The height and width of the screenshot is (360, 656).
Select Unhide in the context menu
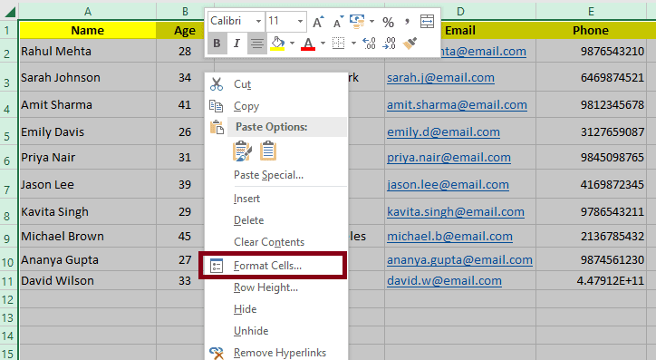coord(276,331)
